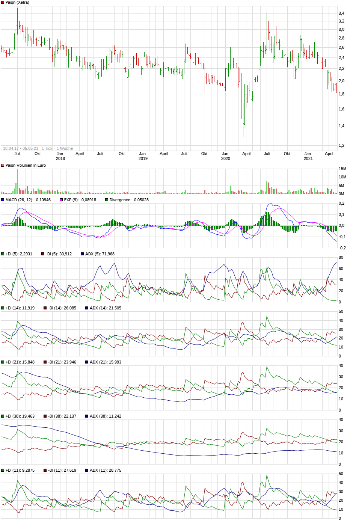Click the -0,2 MACD axis value
Image resolution: width=353 pixels, height=522 pixels.
[342, 248]
